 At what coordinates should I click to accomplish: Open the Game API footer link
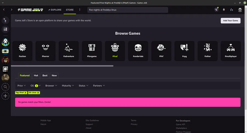[x=181, y=124]
